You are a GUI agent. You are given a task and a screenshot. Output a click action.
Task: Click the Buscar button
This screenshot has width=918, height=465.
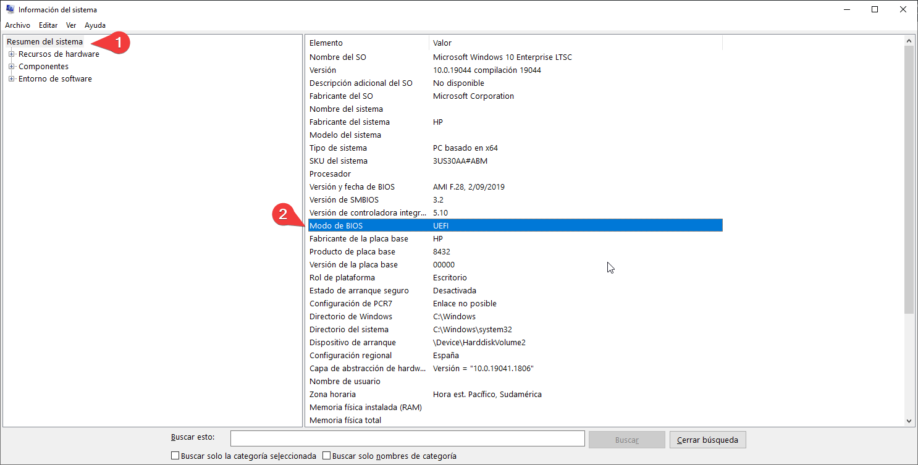click(626, 440)
